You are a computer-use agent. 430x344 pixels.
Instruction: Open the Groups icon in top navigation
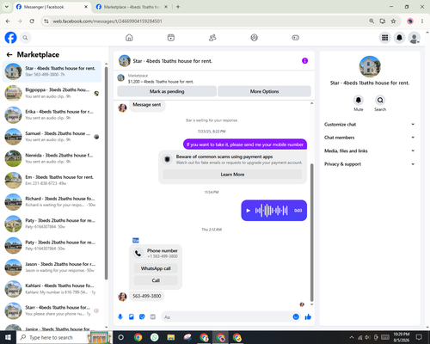(254, 38)
